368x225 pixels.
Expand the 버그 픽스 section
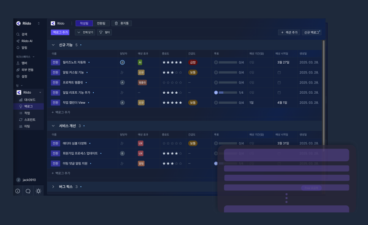(x=53, y=187)
